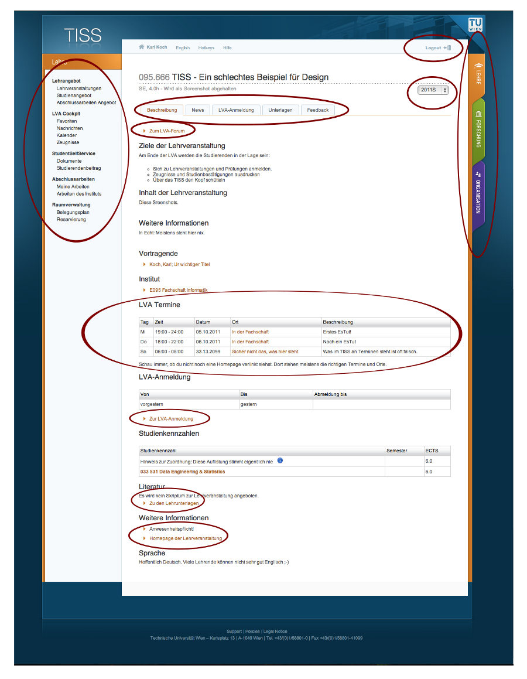This screenshot has width=527, height=679.
Task: Click the TISS logo
Action: pyautogui.click(x=83, y=35)
